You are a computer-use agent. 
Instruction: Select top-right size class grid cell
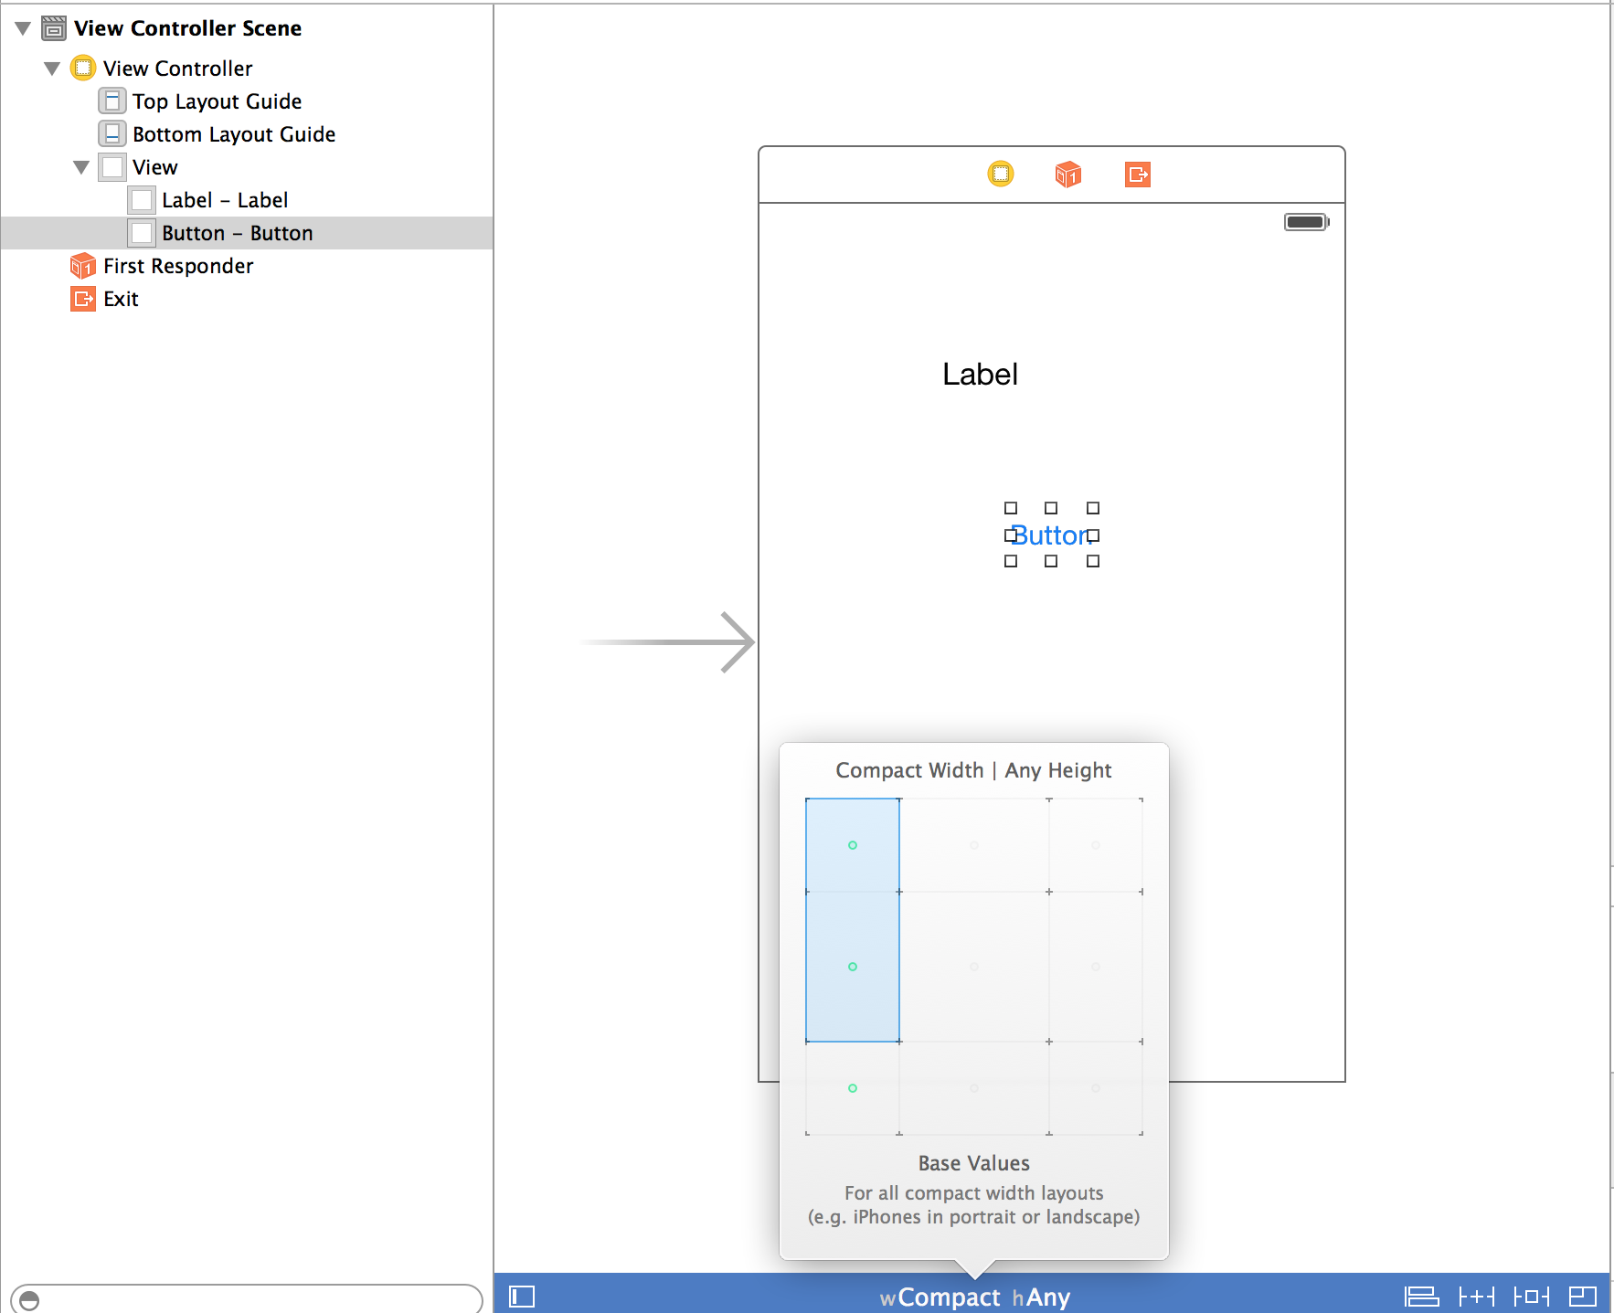click(1096, 845)
